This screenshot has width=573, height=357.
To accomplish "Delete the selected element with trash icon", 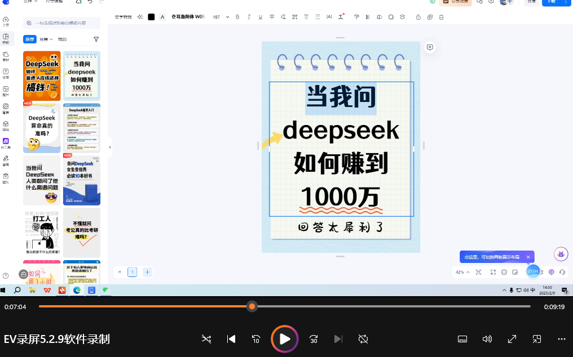I will pyautogui.click(x=442, y=17).
